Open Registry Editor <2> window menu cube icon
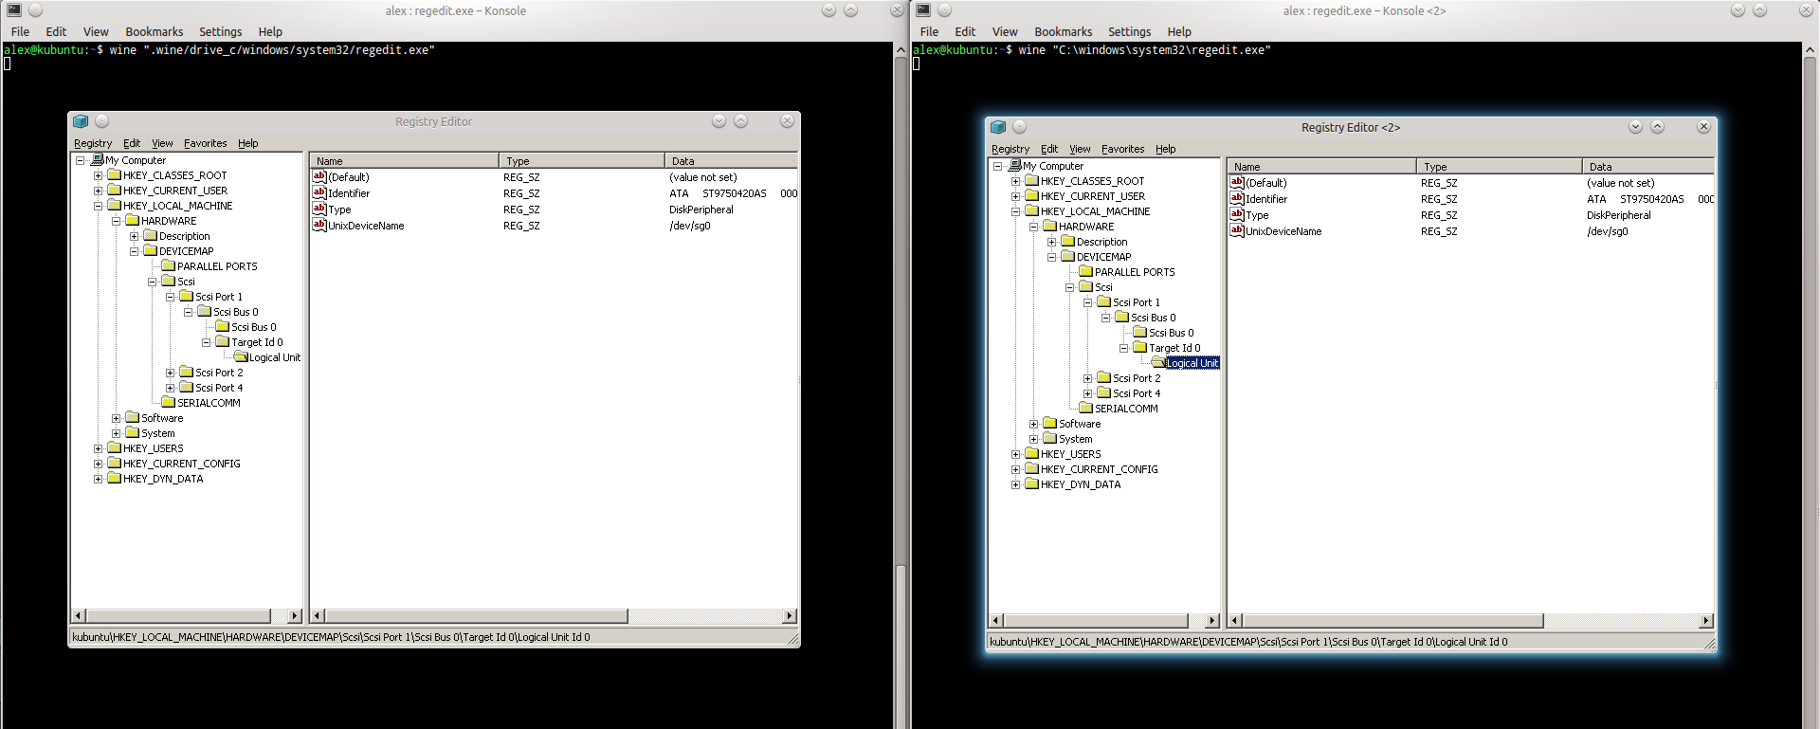 coord(998,127)
